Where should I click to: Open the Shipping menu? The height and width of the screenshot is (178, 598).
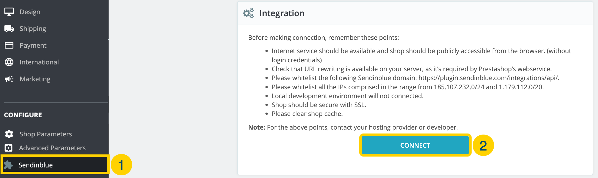33,29
